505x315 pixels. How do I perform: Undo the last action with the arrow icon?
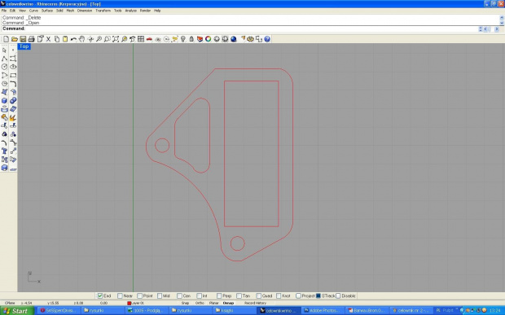[73, 39]
